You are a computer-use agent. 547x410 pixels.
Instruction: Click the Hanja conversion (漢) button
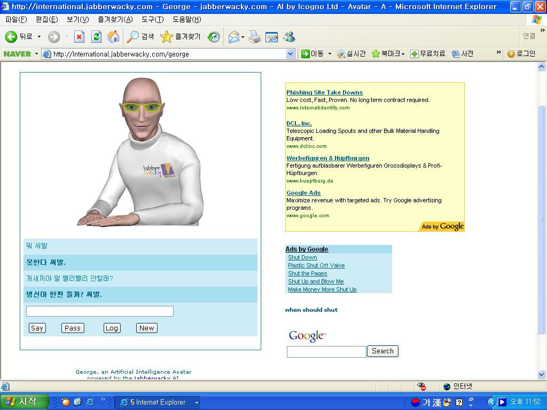[437, 403]
